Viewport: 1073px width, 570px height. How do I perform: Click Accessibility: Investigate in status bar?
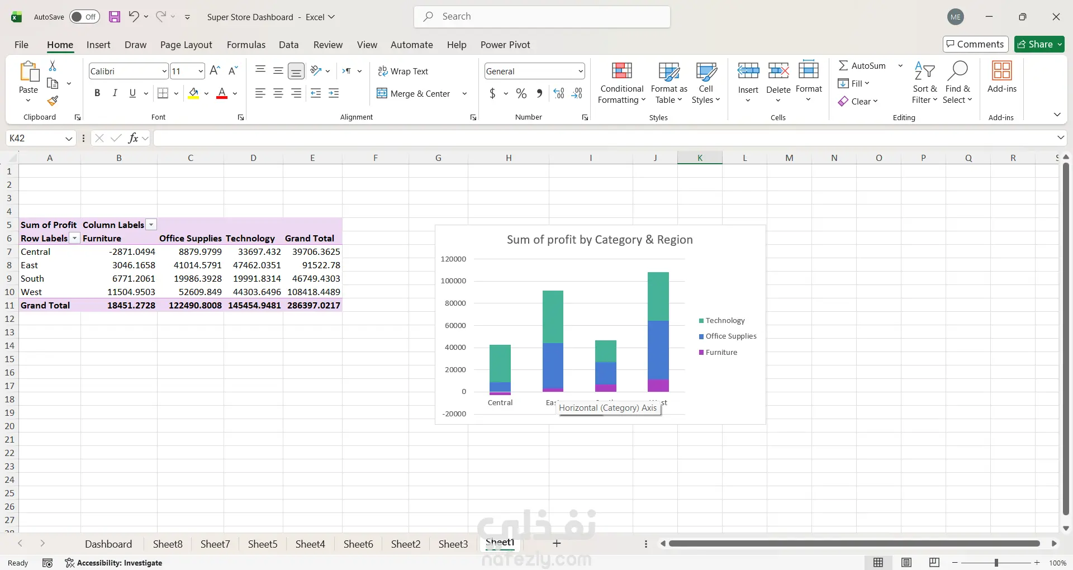click(x=113, y=563)
